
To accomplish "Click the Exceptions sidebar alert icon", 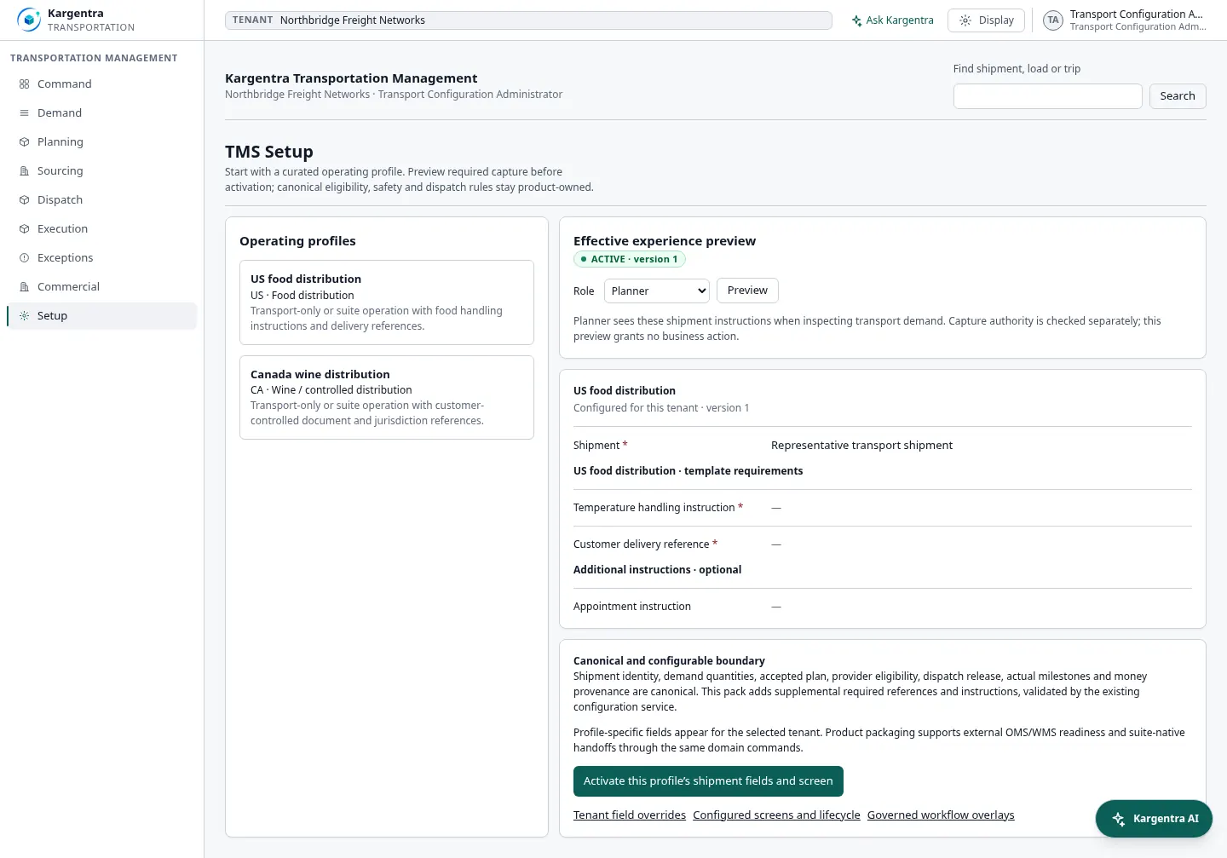I will 24,258.
